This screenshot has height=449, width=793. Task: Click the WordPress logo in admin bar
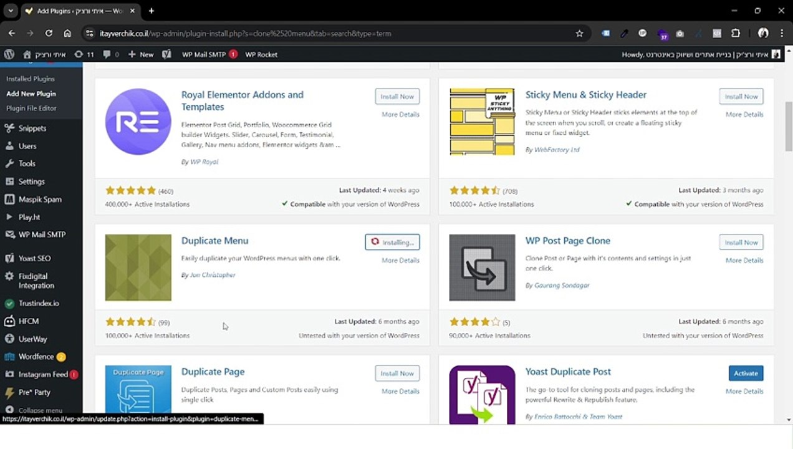[x=9, y=54]
